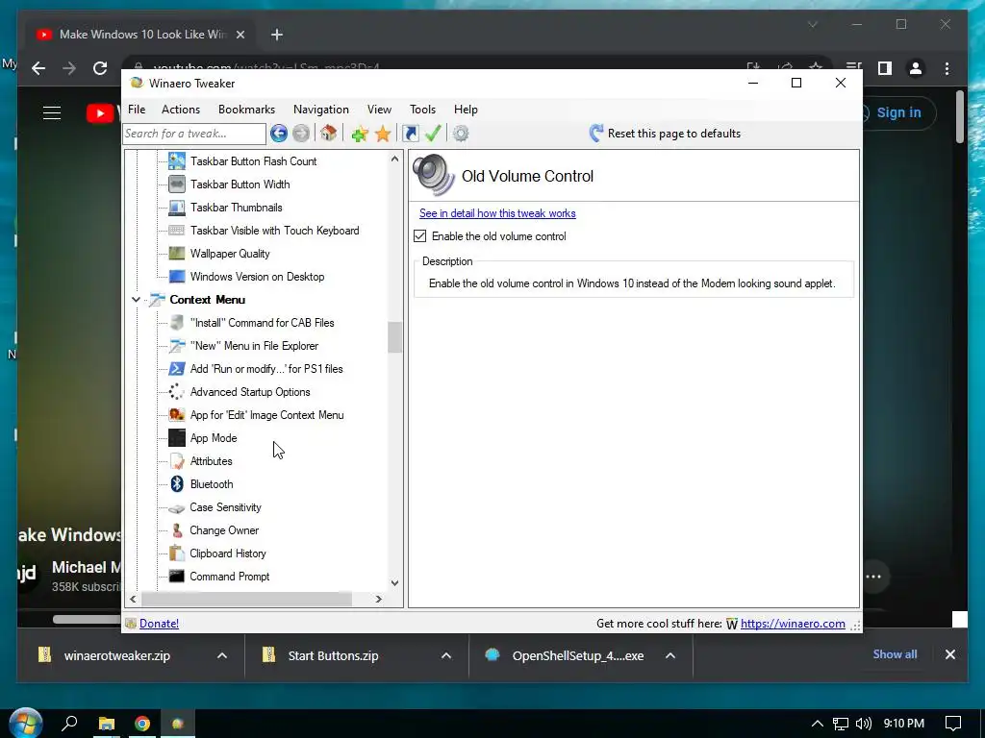
Task: Open the Navigation menu
Action: 321,110
